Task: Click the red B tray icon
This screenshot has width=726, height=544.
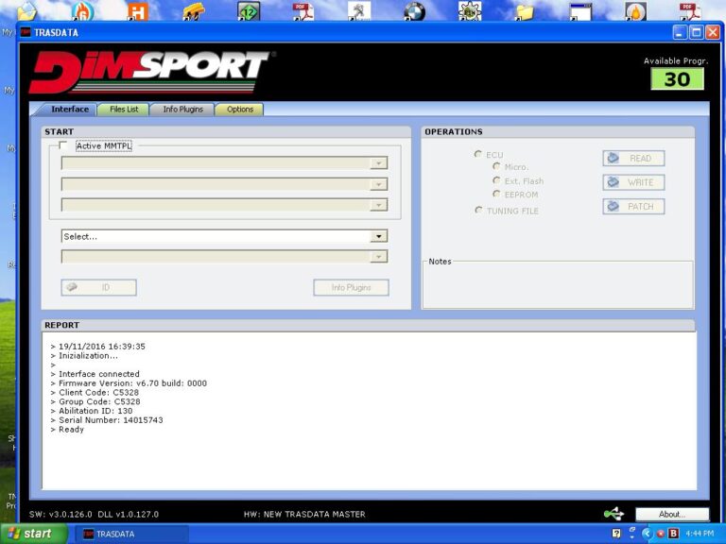Action: 673,534
